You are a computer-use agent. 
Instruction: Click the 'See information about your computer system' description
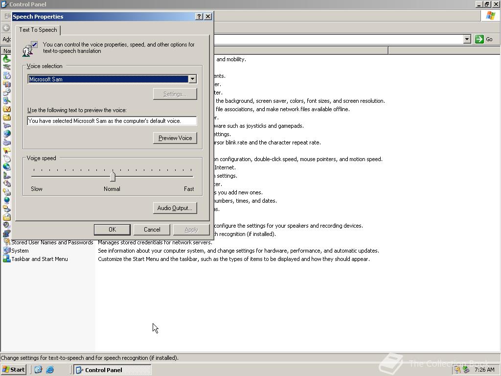tap(238, 251)
